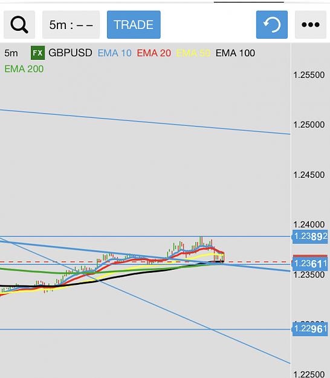The height and width of the screenshot is (378, 330).
Task: Open the three-dots more options menu
Action: 311,25
